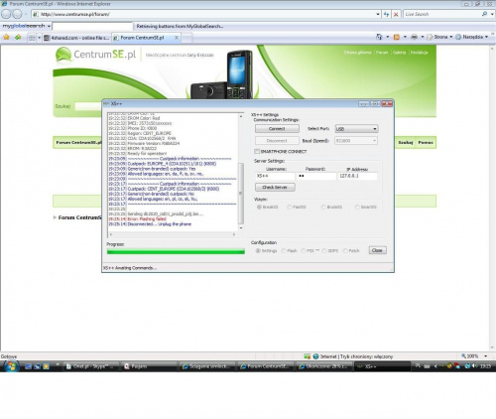This screenshot has height=419, width=496.
Task: Enable the SMARTPHONE CONNECT checkbox
Action: pyautogui.click(x=257, y=151)
